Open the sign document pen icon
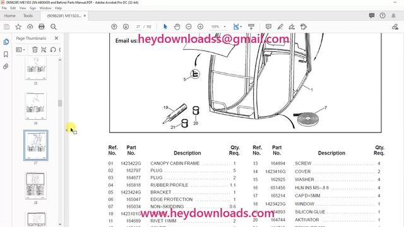This screenshot has height=227, width=404. coord(292,26)
